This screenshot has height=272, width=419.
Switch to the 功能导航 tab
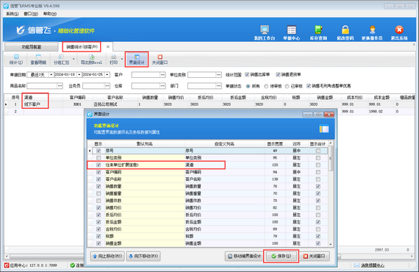coord(32,47)
